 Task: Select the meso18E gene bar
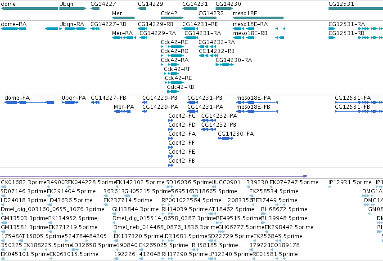click(x=258, y=18)
